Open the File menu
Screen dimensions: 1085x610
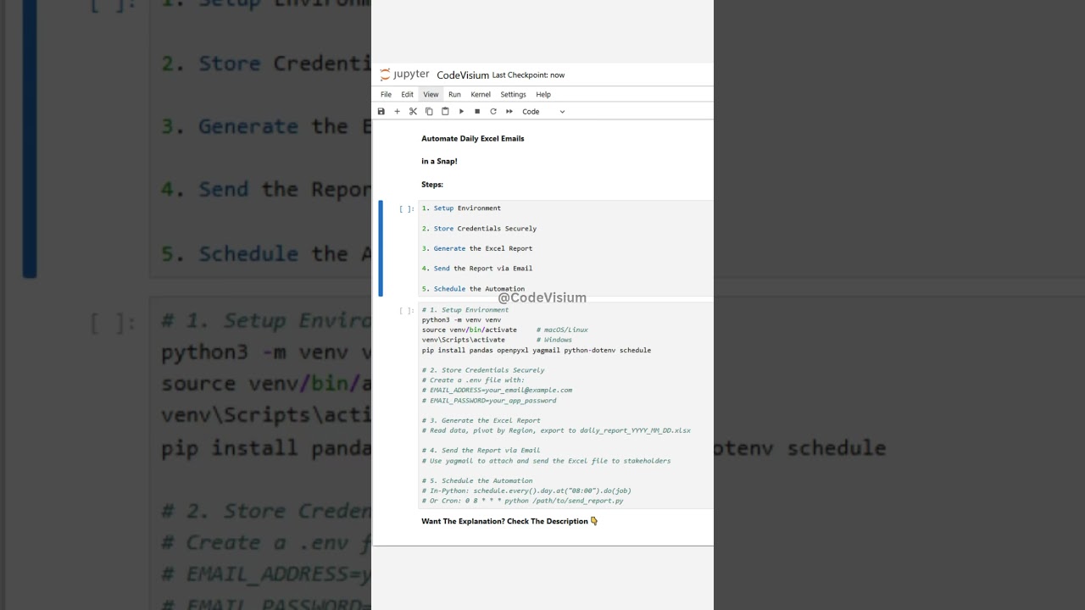[386, 95]
